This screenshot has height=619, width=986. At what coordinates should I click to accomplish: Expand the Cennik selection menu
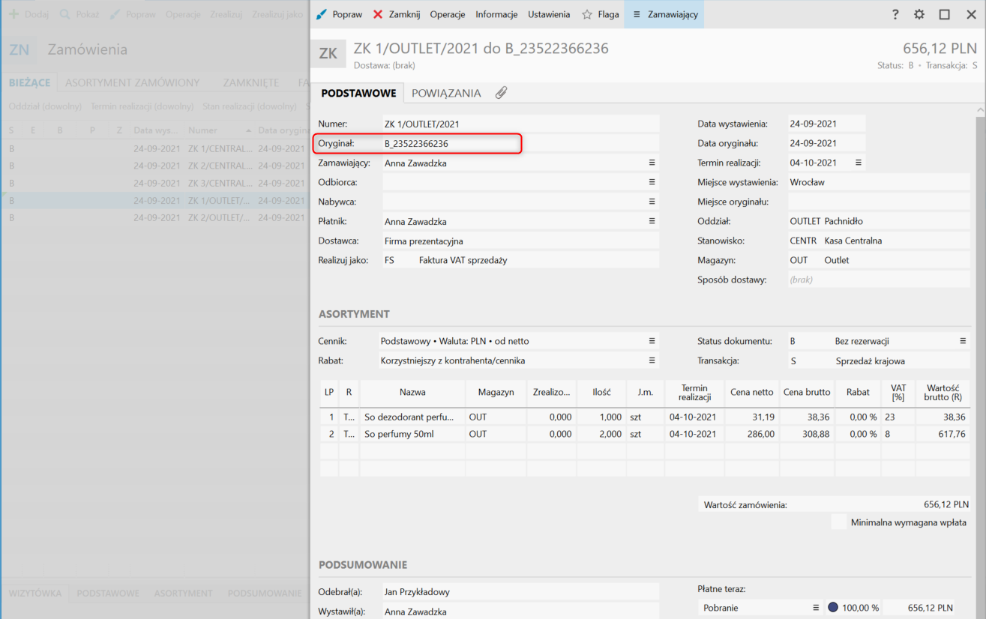click(652, 341)
